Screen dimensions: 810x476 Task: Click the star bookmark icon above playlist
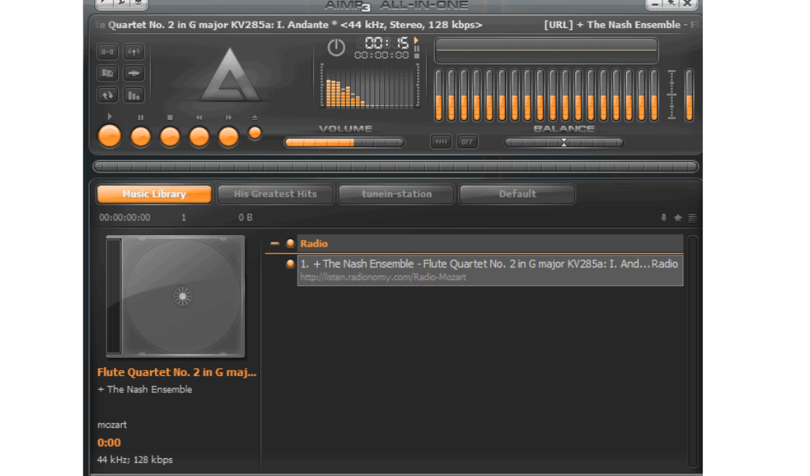(x=678, y=217)
